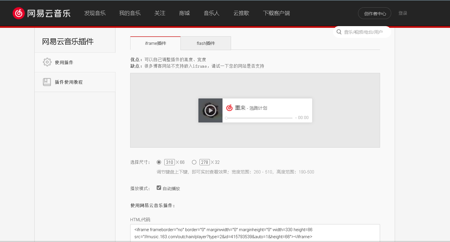
Task: Switch to the flash插件 tab
Action: click(206, 43)
